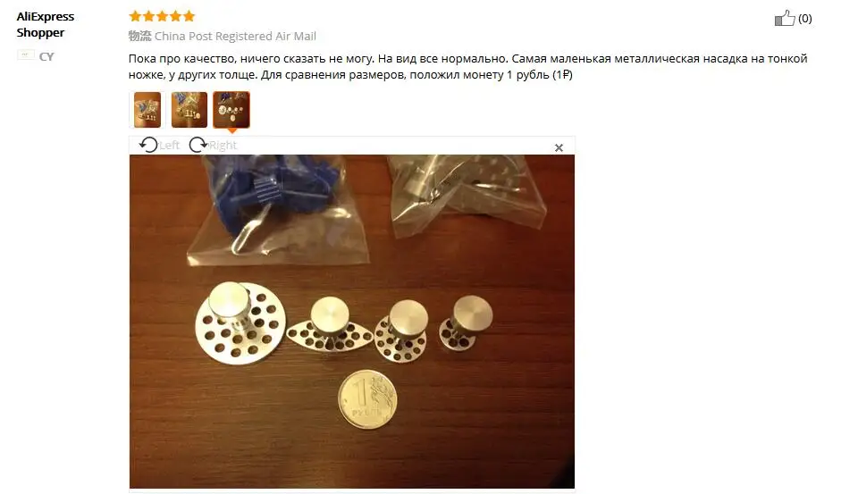Image resolution: width=841 pixels, height=494 pixels.
Task: Click the thumbs-up helpful icon
Action: point(785,18)
